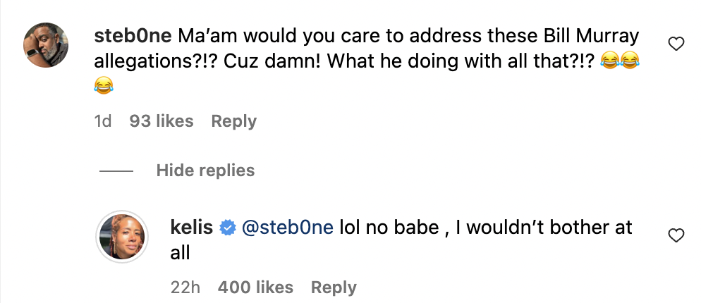This screenshot has width=701, height=303.
Task: Collapse the thread with Hide replies
Action: pos(206,171)
